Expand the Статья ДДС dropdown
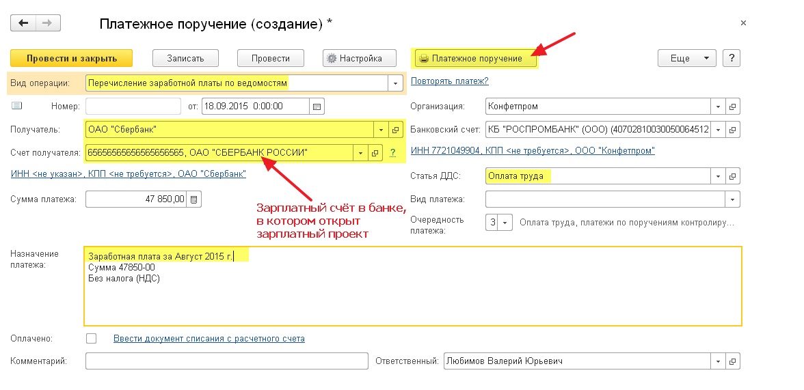This screenshot has height=390, width=804. [x=719, y=176]
